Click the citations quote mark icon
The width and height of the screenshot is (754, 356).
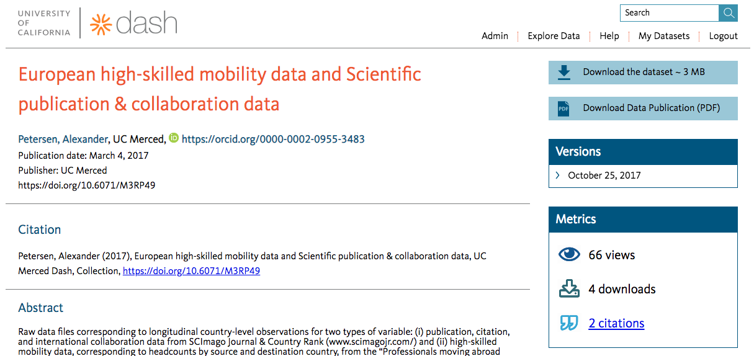(569, 323)
